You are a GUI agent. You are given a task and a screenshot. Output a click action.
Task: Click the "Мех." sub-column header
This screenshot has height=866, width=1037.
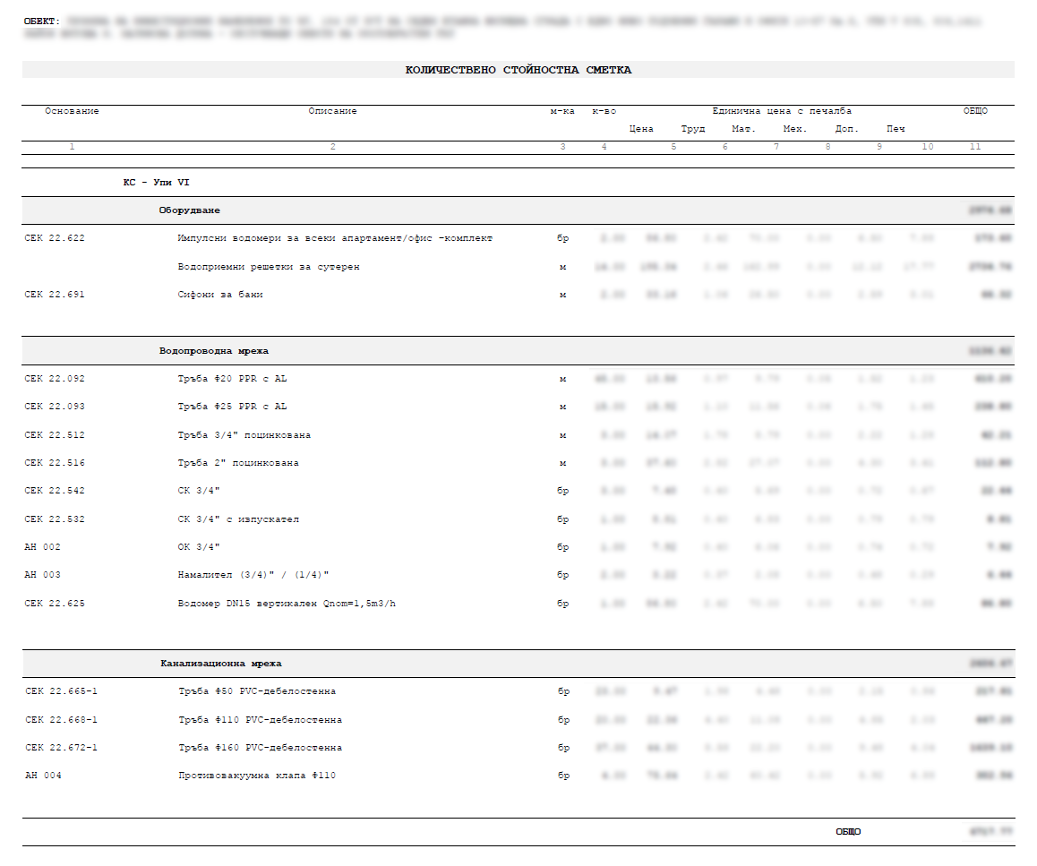[794, 129]
